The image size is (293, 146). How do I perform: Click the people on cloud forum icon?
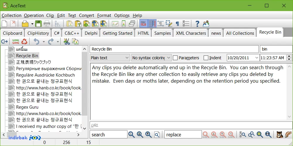pos(206,24)
